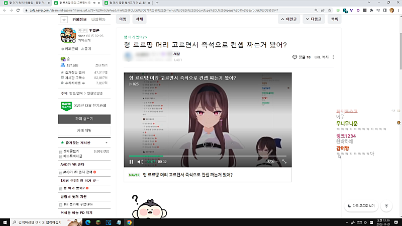This screenshot has height=226, width=402.
Task: Click the 삭제 (delete) button
Action: (x=139, y=19)
